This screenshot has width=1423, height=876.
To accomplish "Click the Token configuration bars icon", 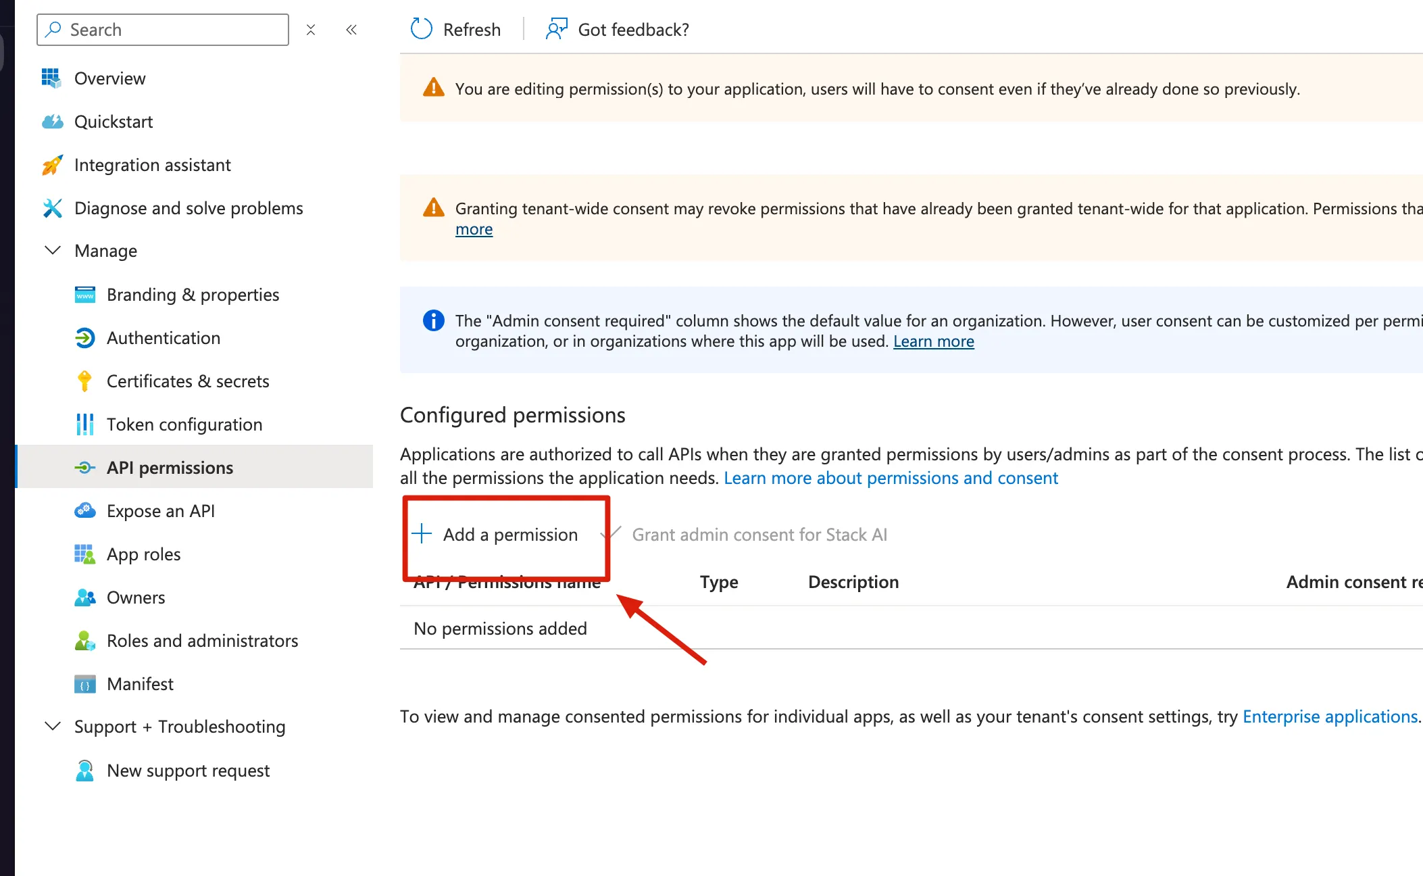I will coord(84,424).
